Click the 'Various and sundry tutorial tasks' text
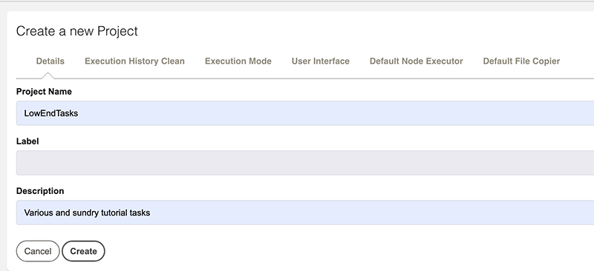This screenshot has height=271, width=594. 87,213
